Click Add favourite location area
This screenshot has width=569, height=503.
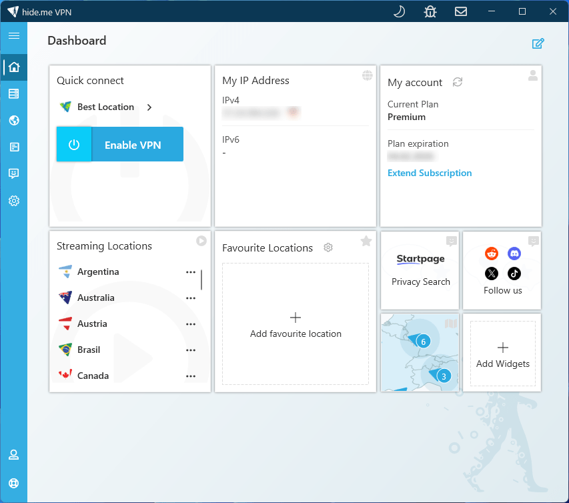(x=296, y=324)
